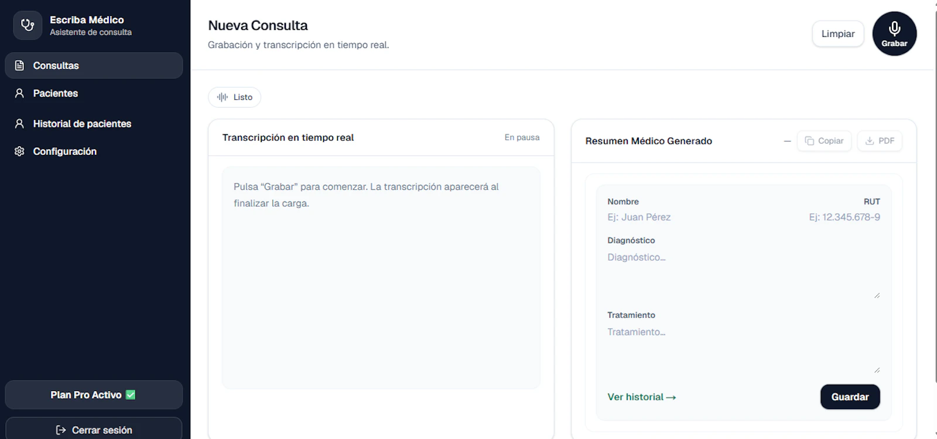Click the Configuración gear icon
Image resolution: width=937 pixels, height=439 pixels.
[19, 151]
